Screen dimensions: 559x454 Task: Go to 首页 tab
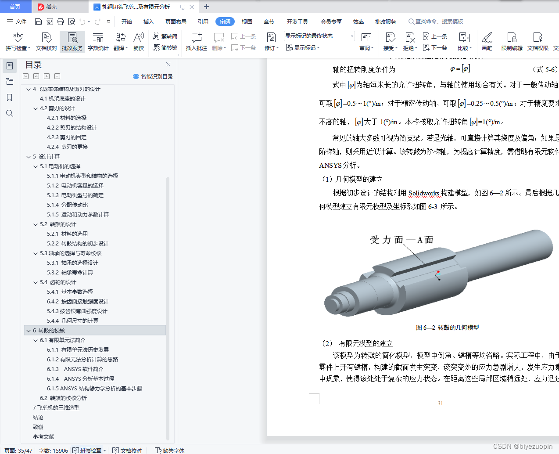tap(15, 7)
